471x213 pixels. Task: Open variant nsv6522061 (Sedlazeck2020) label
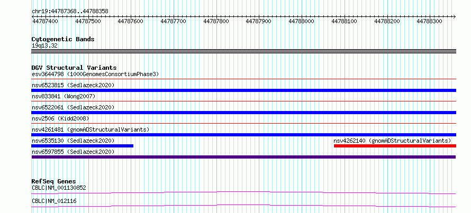[x=73, y=107]
